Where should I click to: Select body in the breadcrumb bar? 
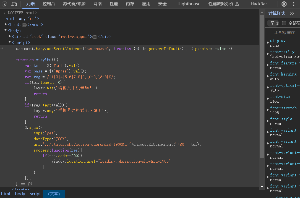(20, 194)
